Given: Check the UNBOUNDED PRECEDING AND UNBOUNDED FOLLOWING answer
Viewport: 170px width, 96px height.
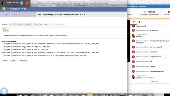Looking at the screenshot, I should [3, 44].
